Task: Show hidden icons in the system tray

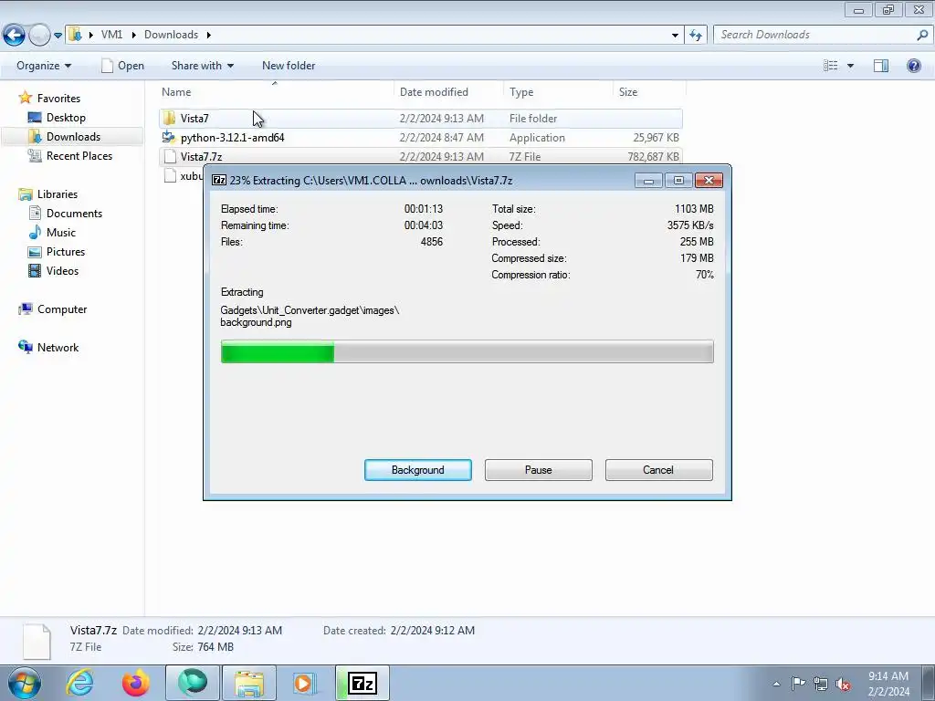Action: (x=776, y=684)
